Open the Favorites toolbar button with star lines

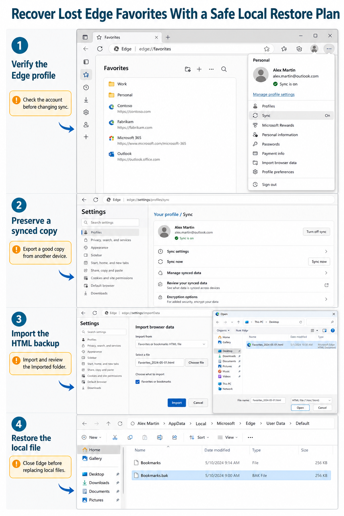click(x=284, y=49)
